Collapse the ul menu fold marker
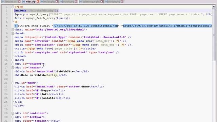This screenshot has width=217, height=122. pos(13,83)
